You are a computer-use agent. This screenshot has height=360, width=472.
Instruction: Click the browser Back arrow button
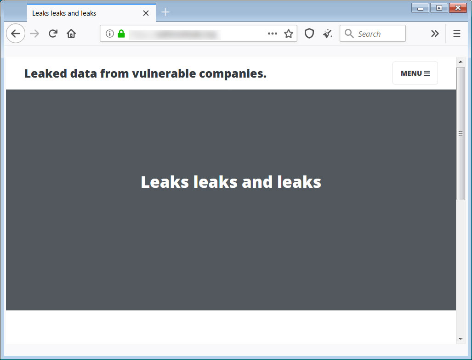(x=16, y=34)
